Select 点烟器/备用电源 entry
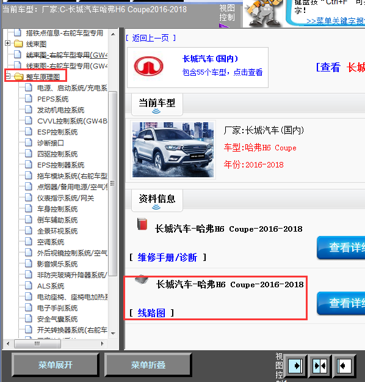The image size is (365, 382). [x=72, y=187]
